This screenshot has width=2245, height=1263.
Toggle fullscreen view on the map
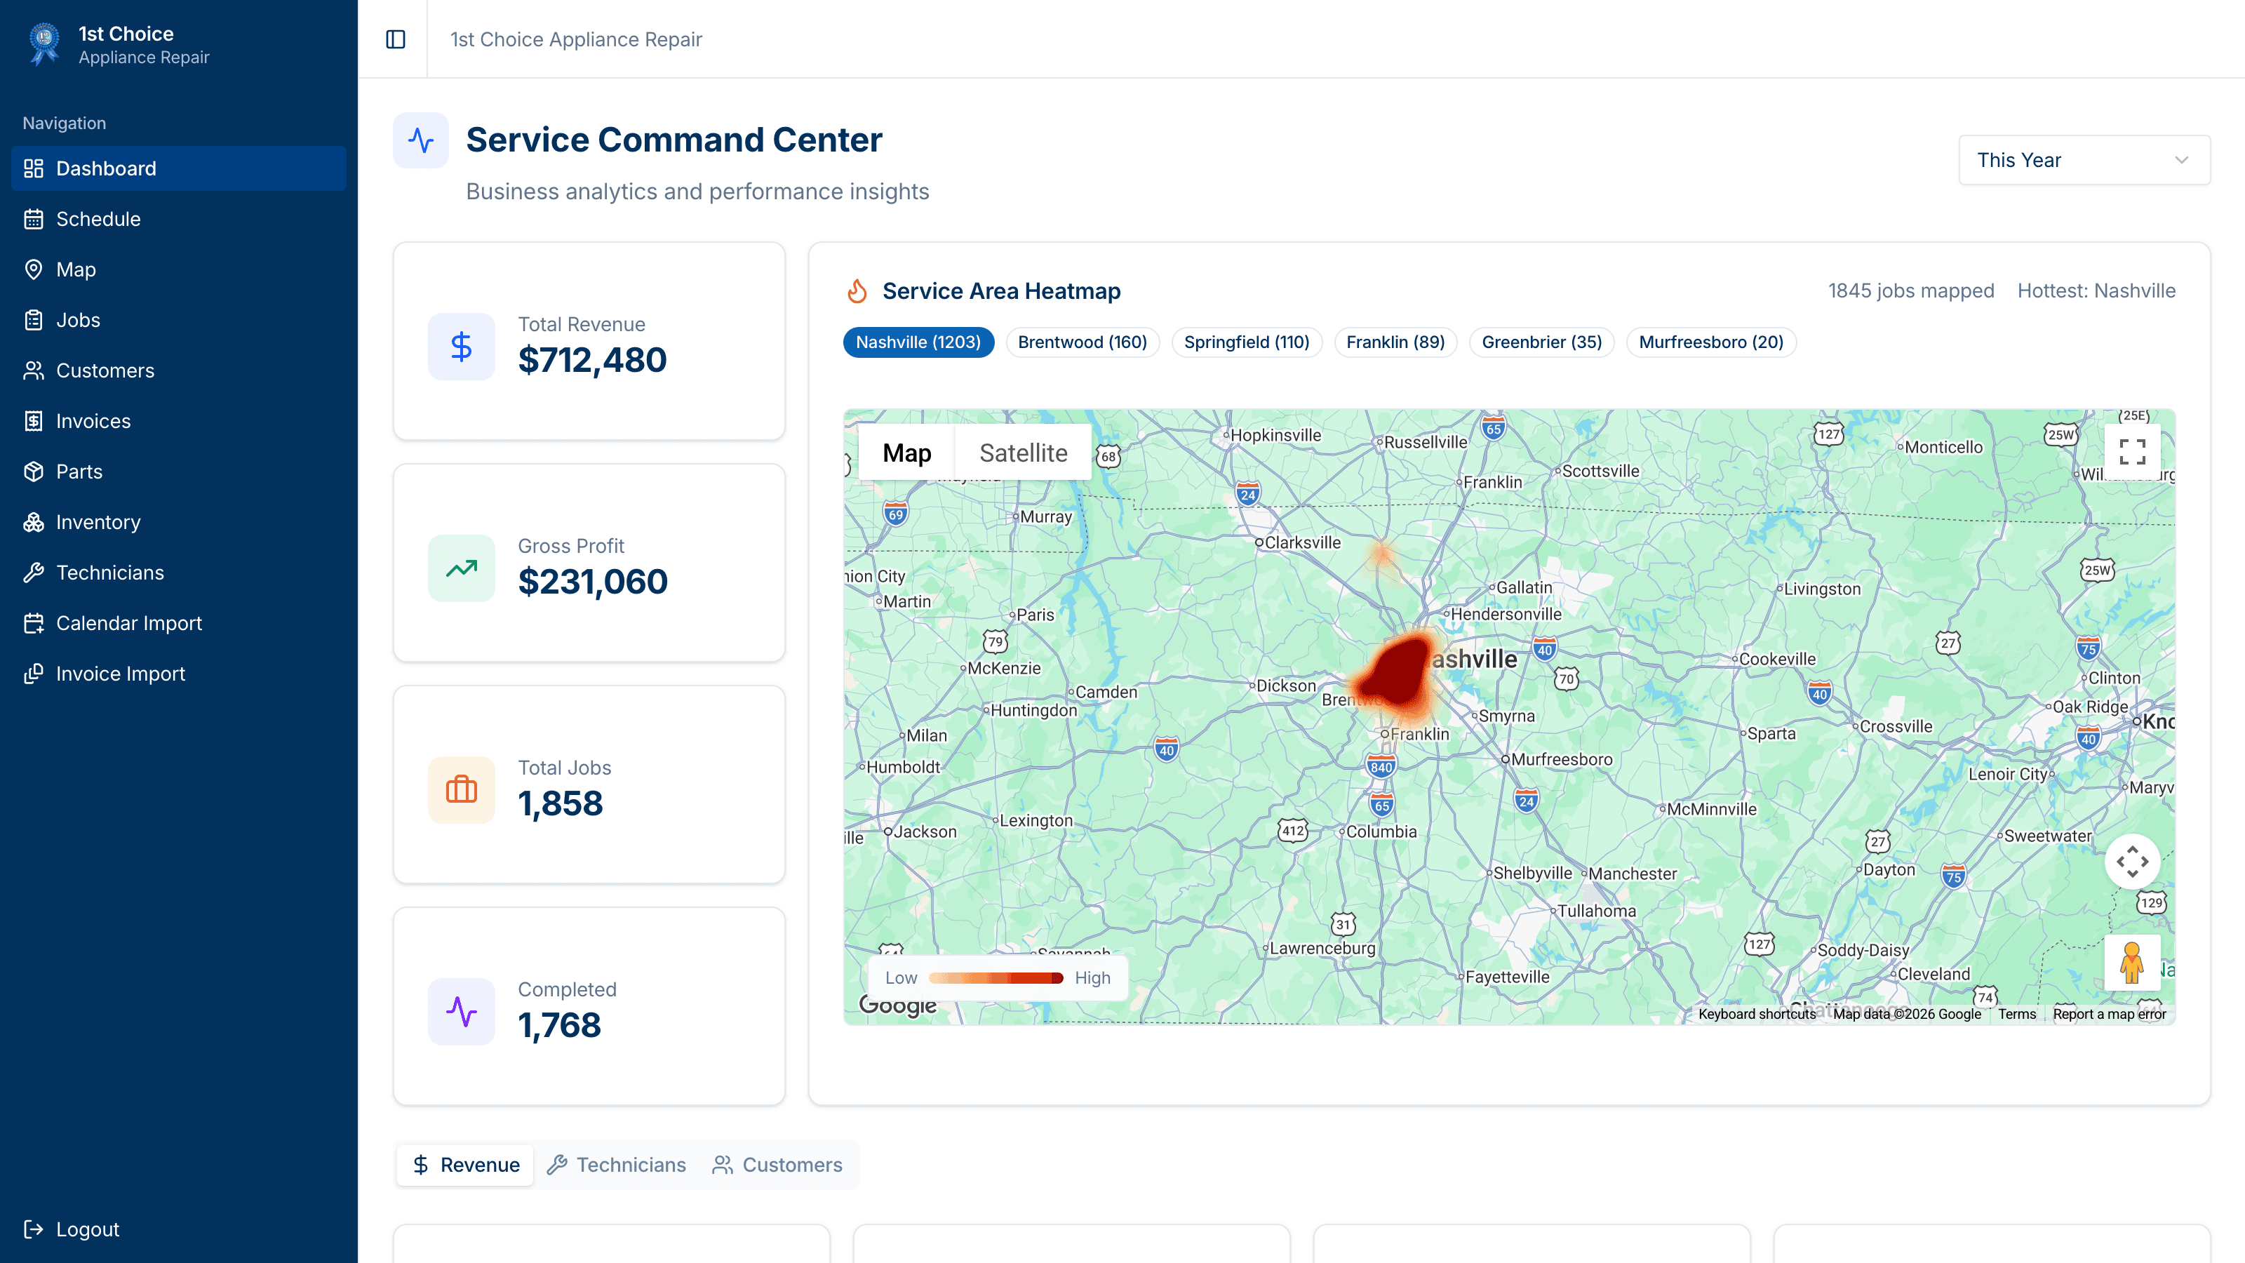(x=2133, y=451)
